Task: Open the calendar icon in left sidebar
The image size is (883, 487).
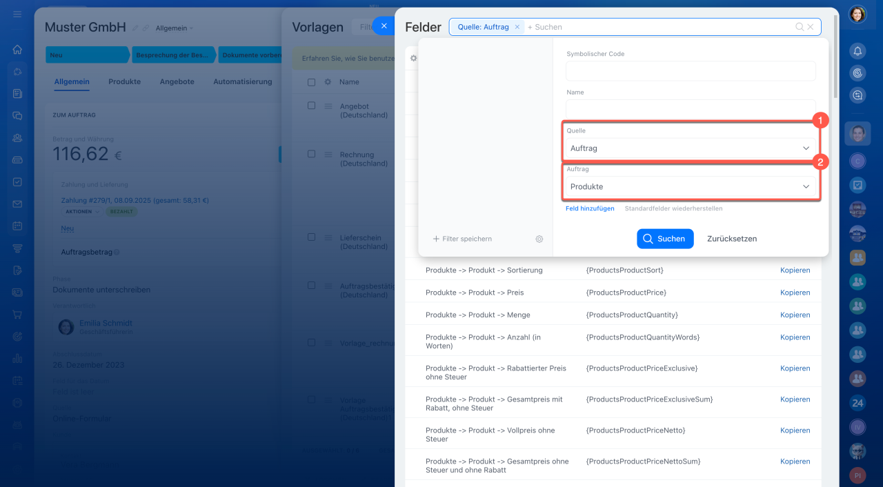Action: (17, 226)
